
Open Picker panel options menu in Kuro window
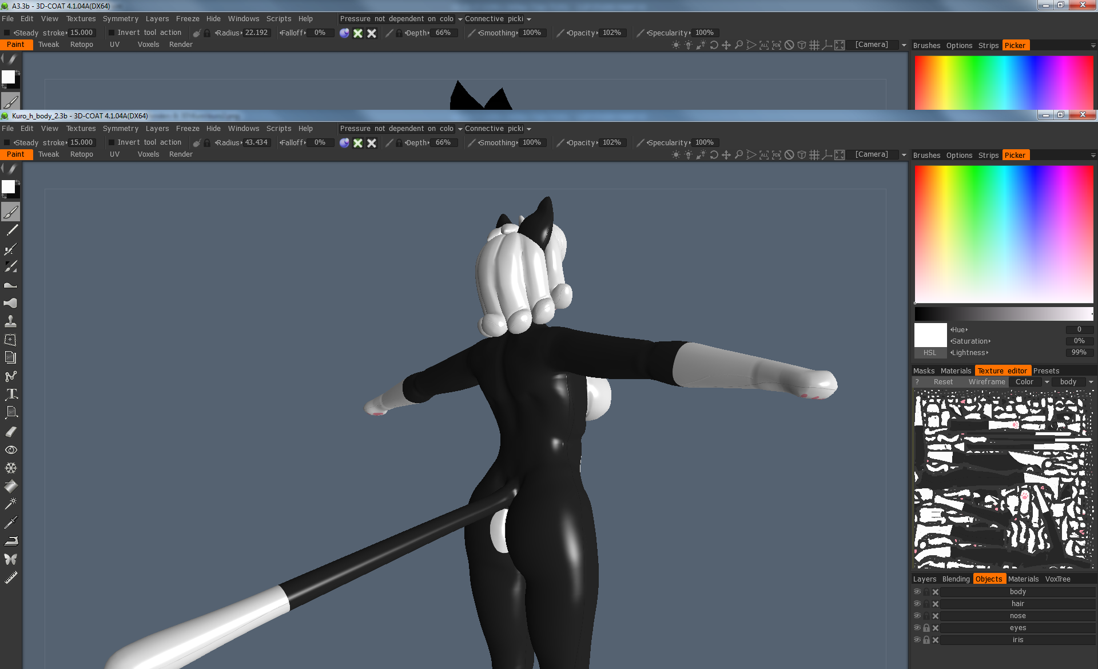click(x=1093, y=156)
